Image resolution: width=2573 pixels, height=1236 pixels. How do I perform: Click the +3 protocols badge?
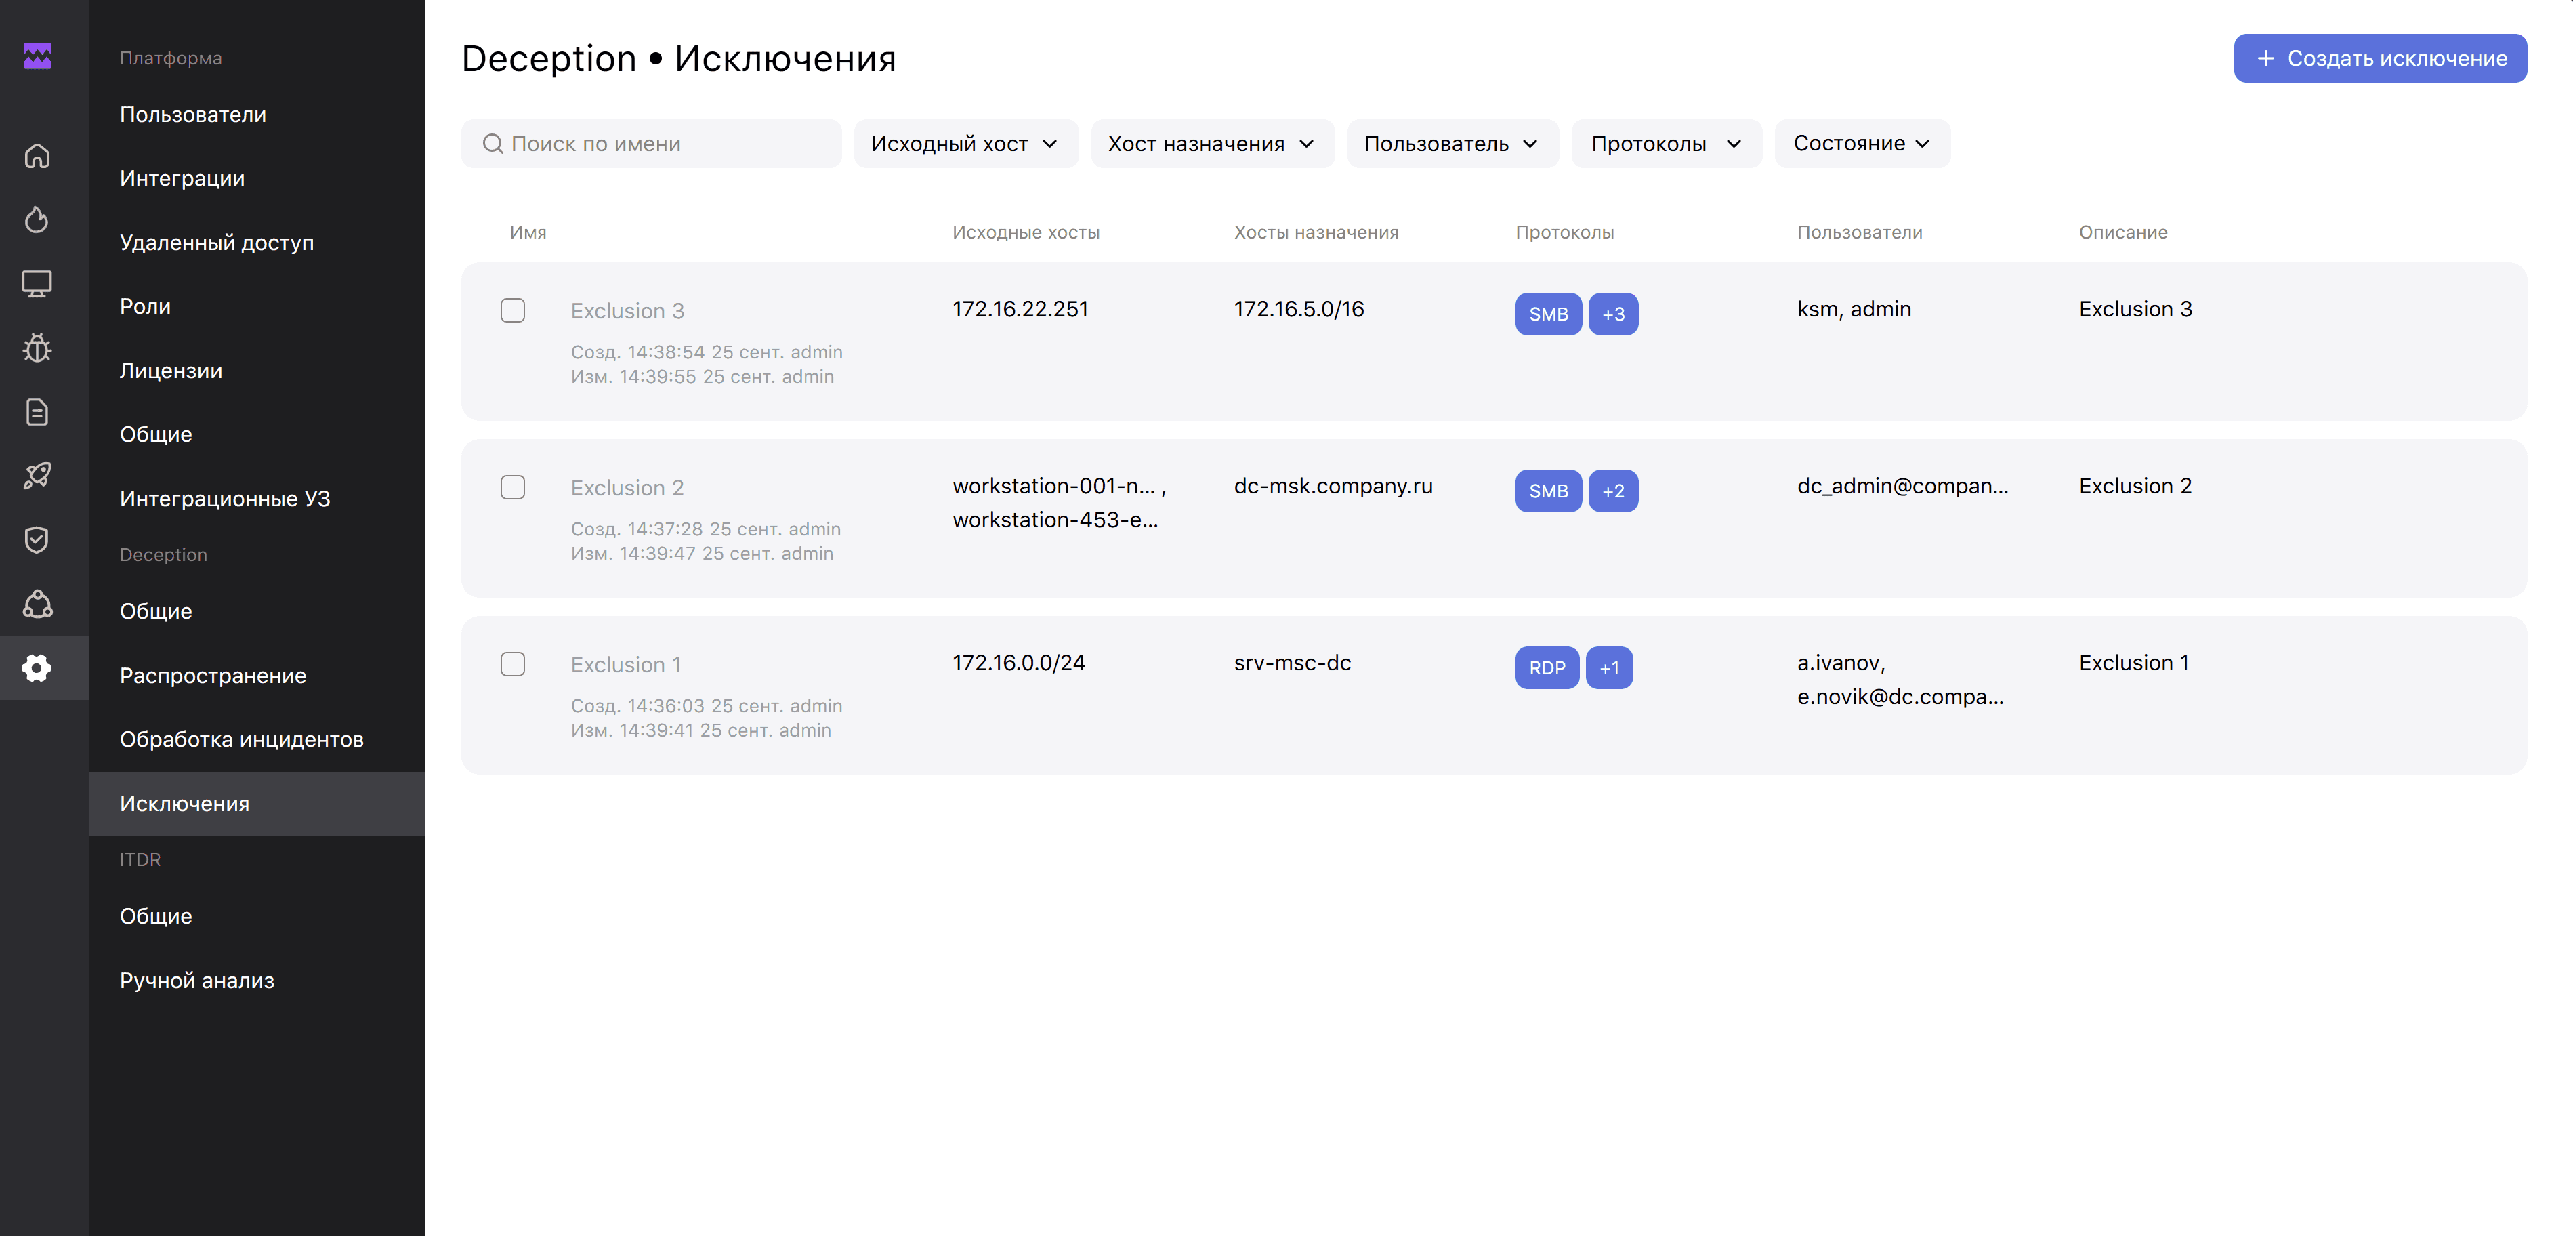pos(1613,314)
